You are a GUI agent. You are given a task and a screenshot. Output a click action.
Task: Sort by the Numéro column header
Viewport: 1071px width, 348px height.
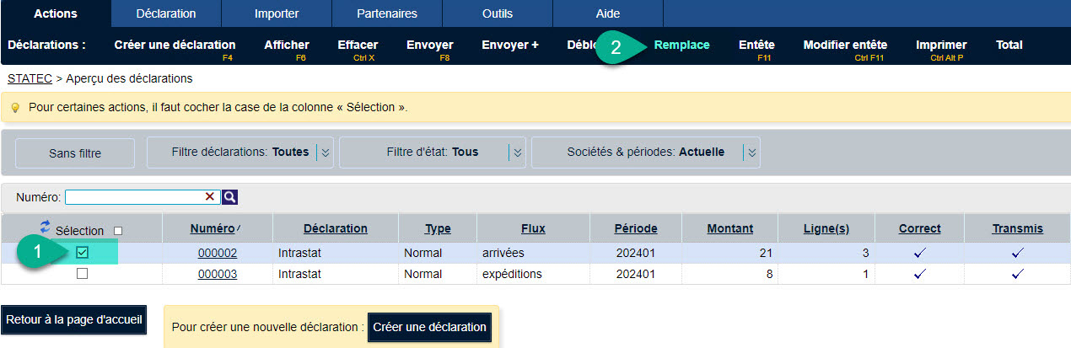pos(212,228)
